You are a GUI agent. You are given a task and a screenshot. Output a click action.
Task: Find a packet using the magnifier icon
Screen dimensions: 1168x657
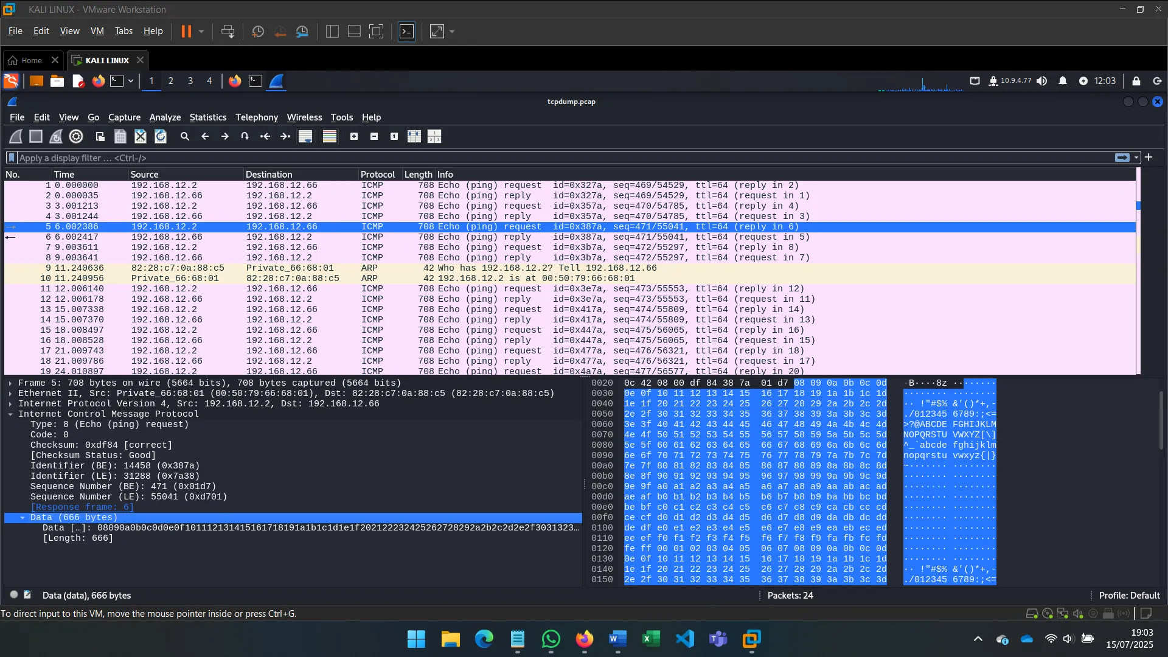185,136
